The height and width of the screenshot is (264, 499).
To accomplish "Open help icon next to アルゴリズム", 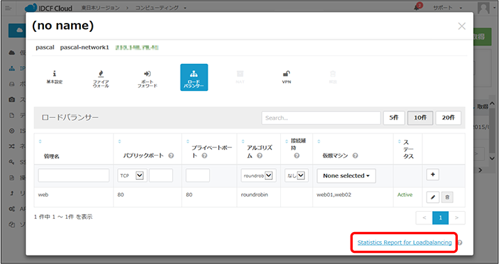I will pos(259,156).
